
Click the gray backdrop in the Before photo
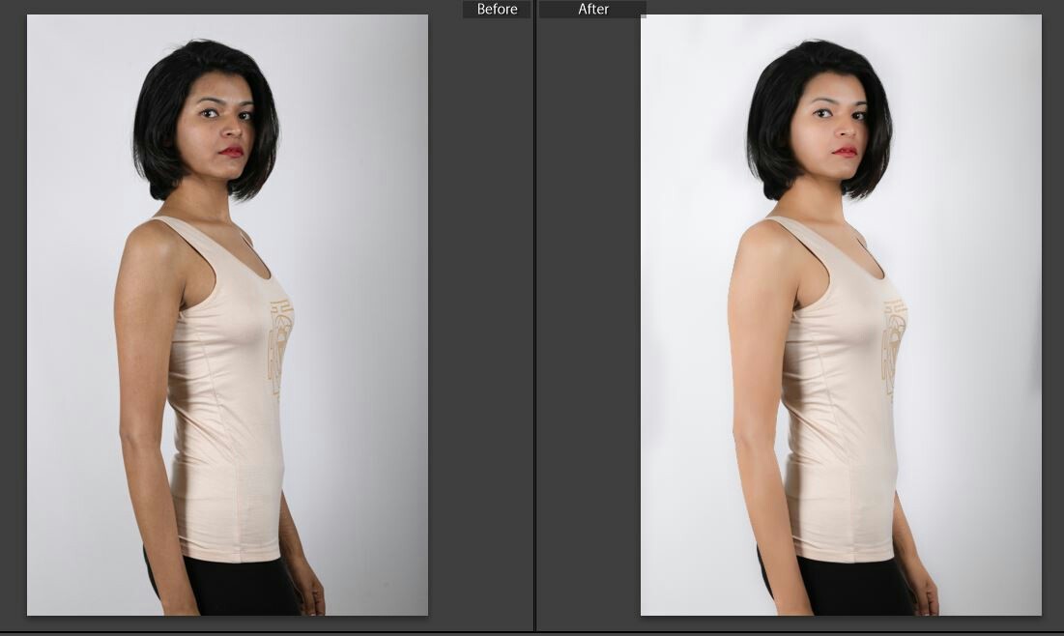pos(367,290)
